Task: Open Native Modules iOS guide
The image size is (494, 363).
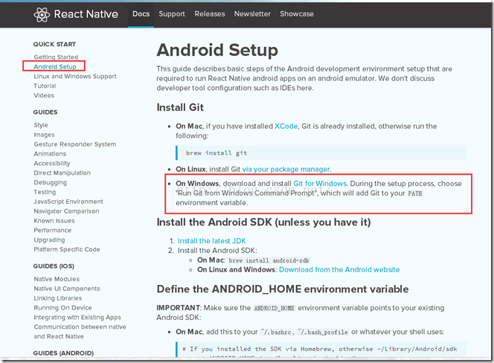Action: tap(57, 279)
